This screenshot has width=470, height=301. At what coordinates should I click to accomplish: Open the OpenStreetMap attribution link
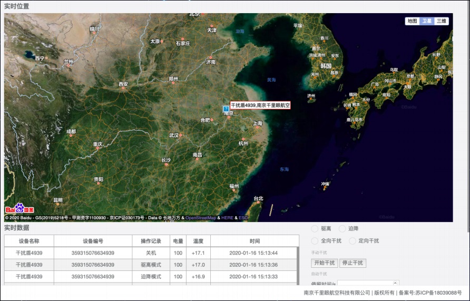(201, 218)
